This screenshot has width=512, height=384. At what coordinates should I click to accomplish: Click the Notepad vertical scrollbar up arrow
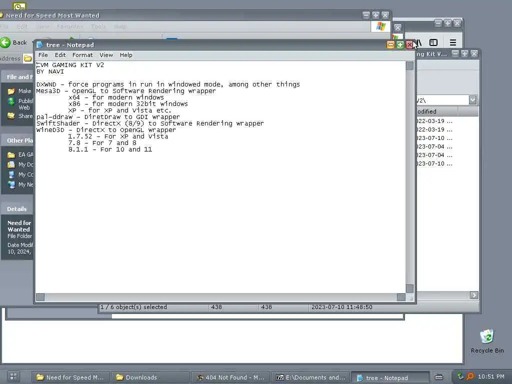click(x=409, y=65)
